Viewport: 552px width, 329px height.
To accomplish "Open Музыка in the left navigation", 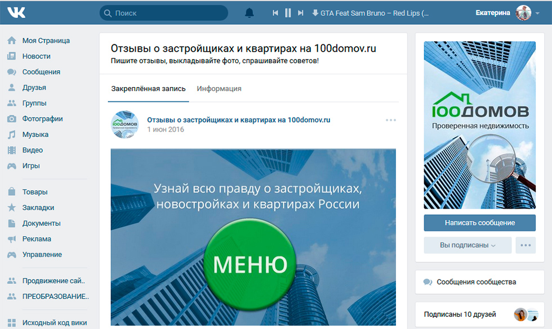I will click(35, 134).
